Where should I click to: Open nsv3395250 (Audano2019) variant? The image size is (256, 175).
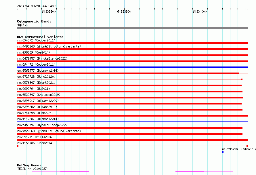pos(37,107)
